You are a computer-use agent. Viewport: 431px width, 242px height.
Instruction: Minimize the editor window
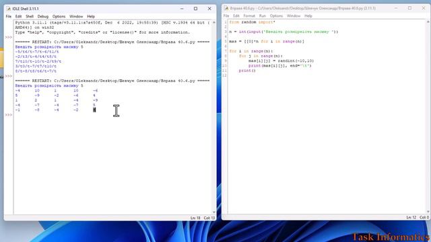tap(396, 8)
